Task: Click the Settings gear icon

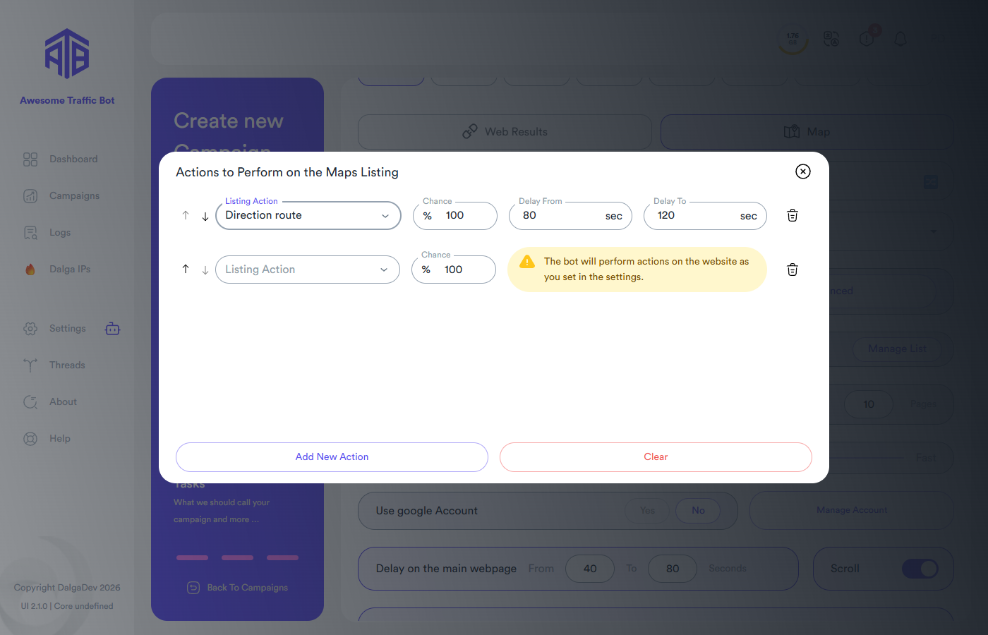Action: pyautogui.click(x=30, y=329)
